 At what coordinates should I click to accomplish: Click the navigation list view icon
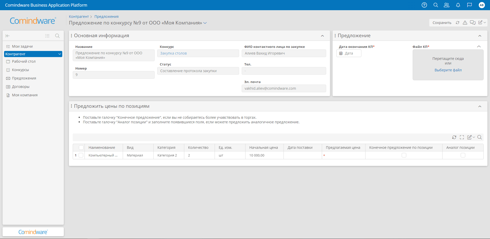click(x=47, y=36)
